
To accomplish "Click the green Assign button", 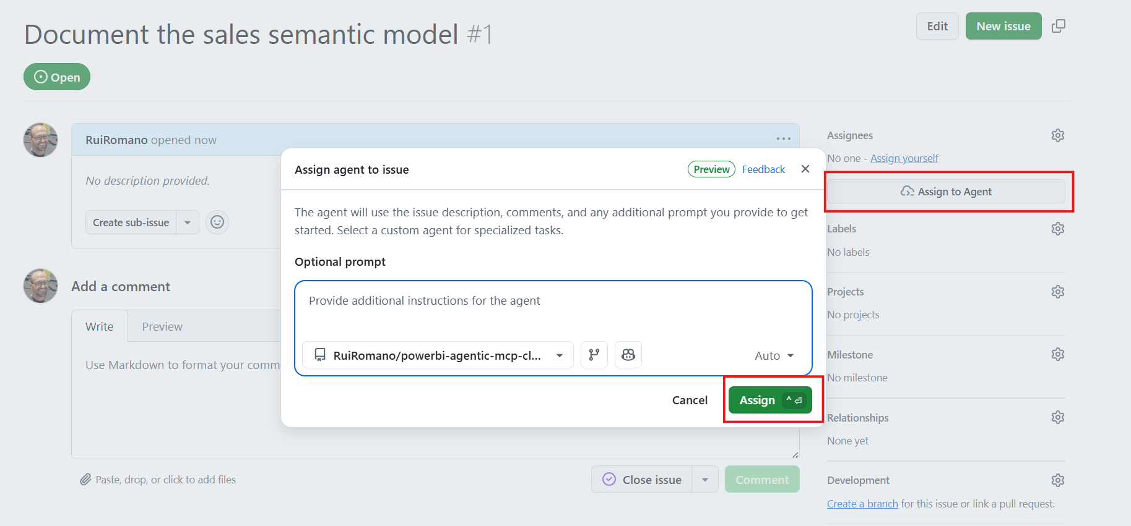I will coord(770,400).
